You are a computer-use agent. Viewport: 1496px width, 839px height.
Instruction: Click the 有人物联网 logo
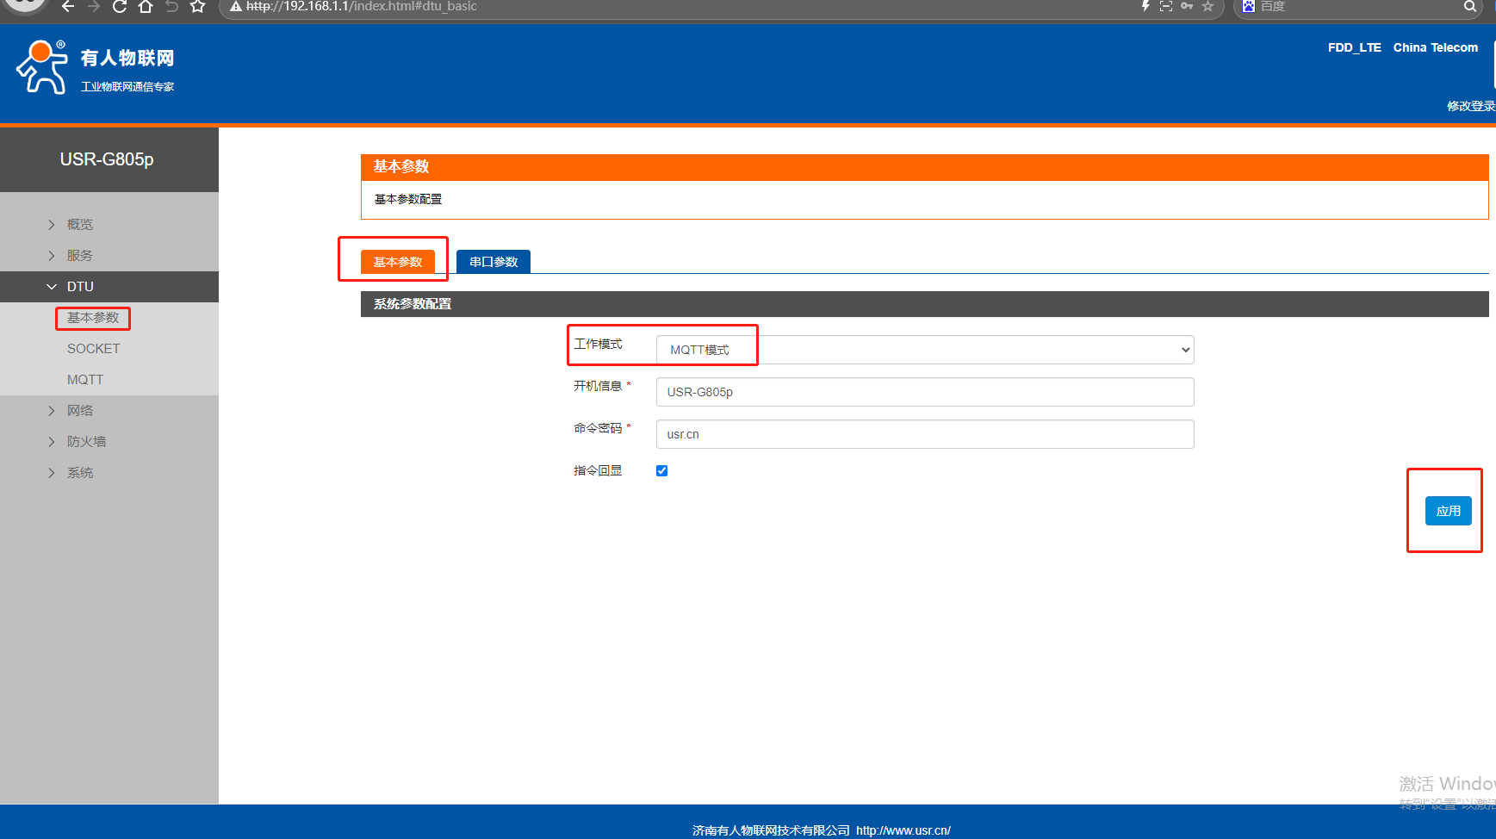95,67
